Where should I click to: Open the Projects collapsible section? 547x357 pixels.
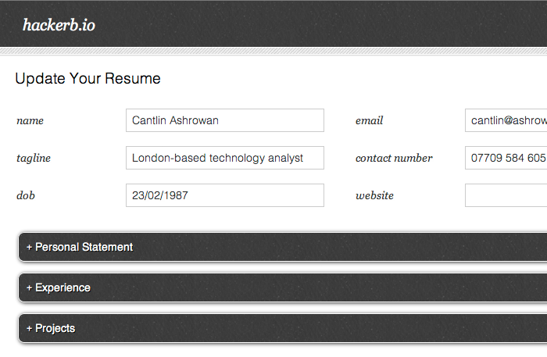tap(283, 328)
